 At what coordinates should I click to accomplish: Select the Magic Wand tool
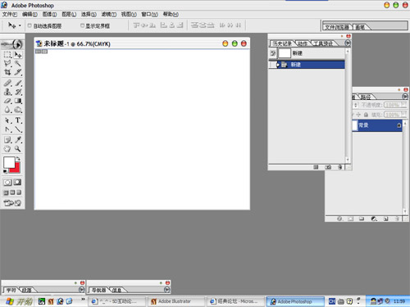point(18,63)
